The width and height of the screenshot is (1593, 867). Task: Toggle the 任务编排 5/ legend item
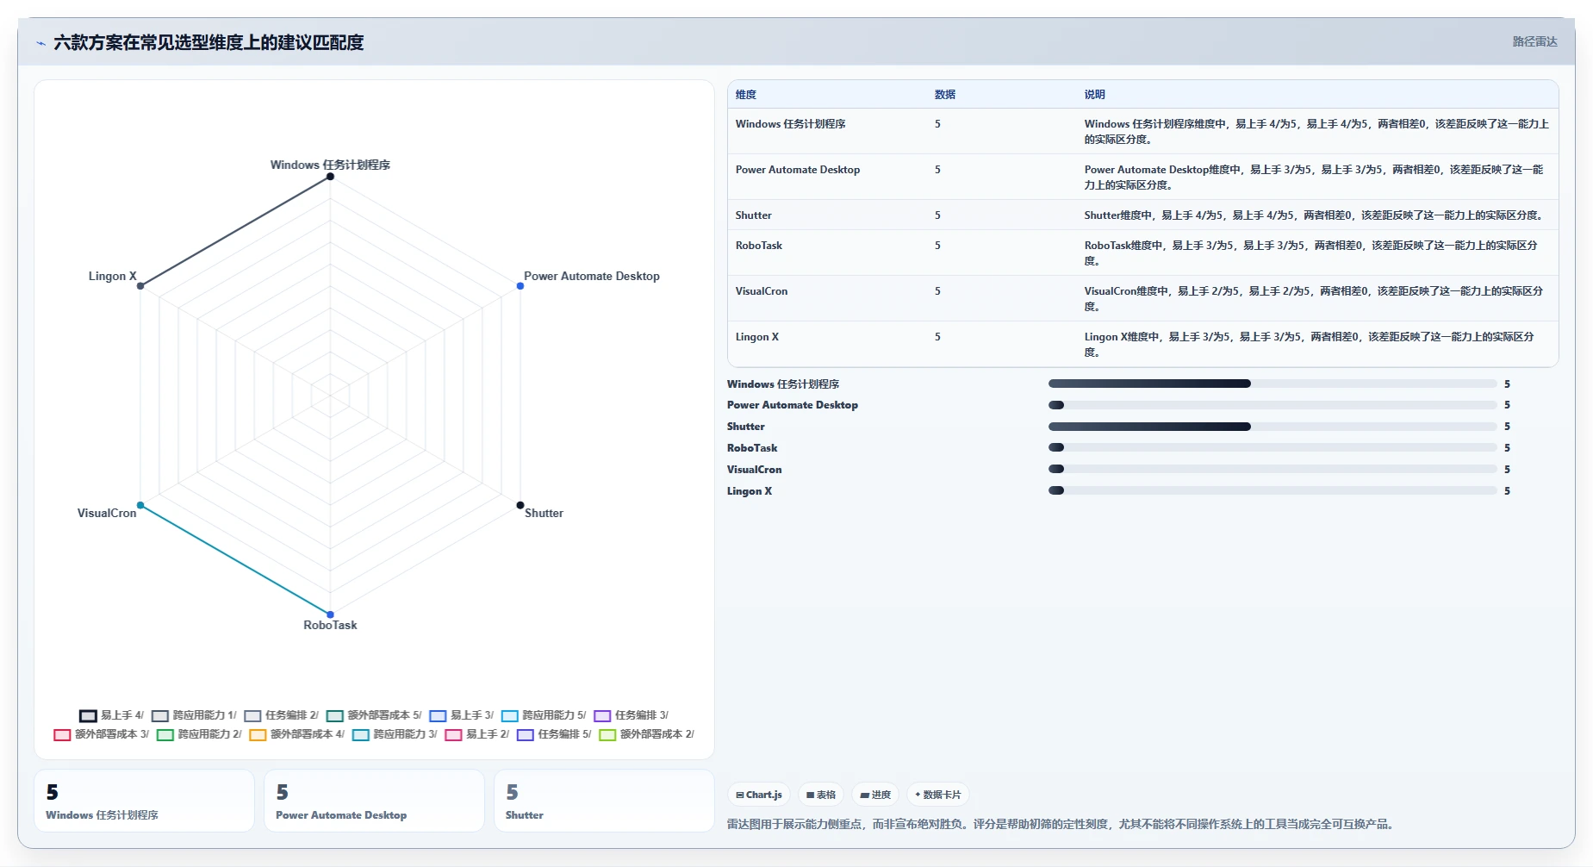554,734
